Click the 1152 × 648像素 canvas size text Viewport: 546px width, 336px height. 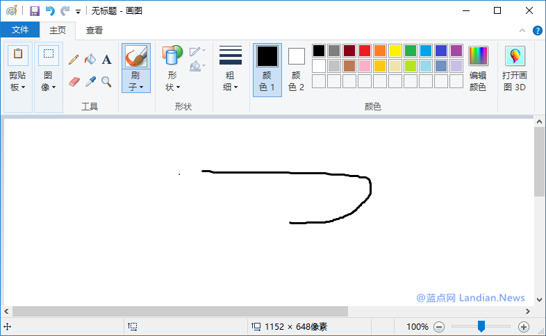pyautogui.click(x=296, y=327)
